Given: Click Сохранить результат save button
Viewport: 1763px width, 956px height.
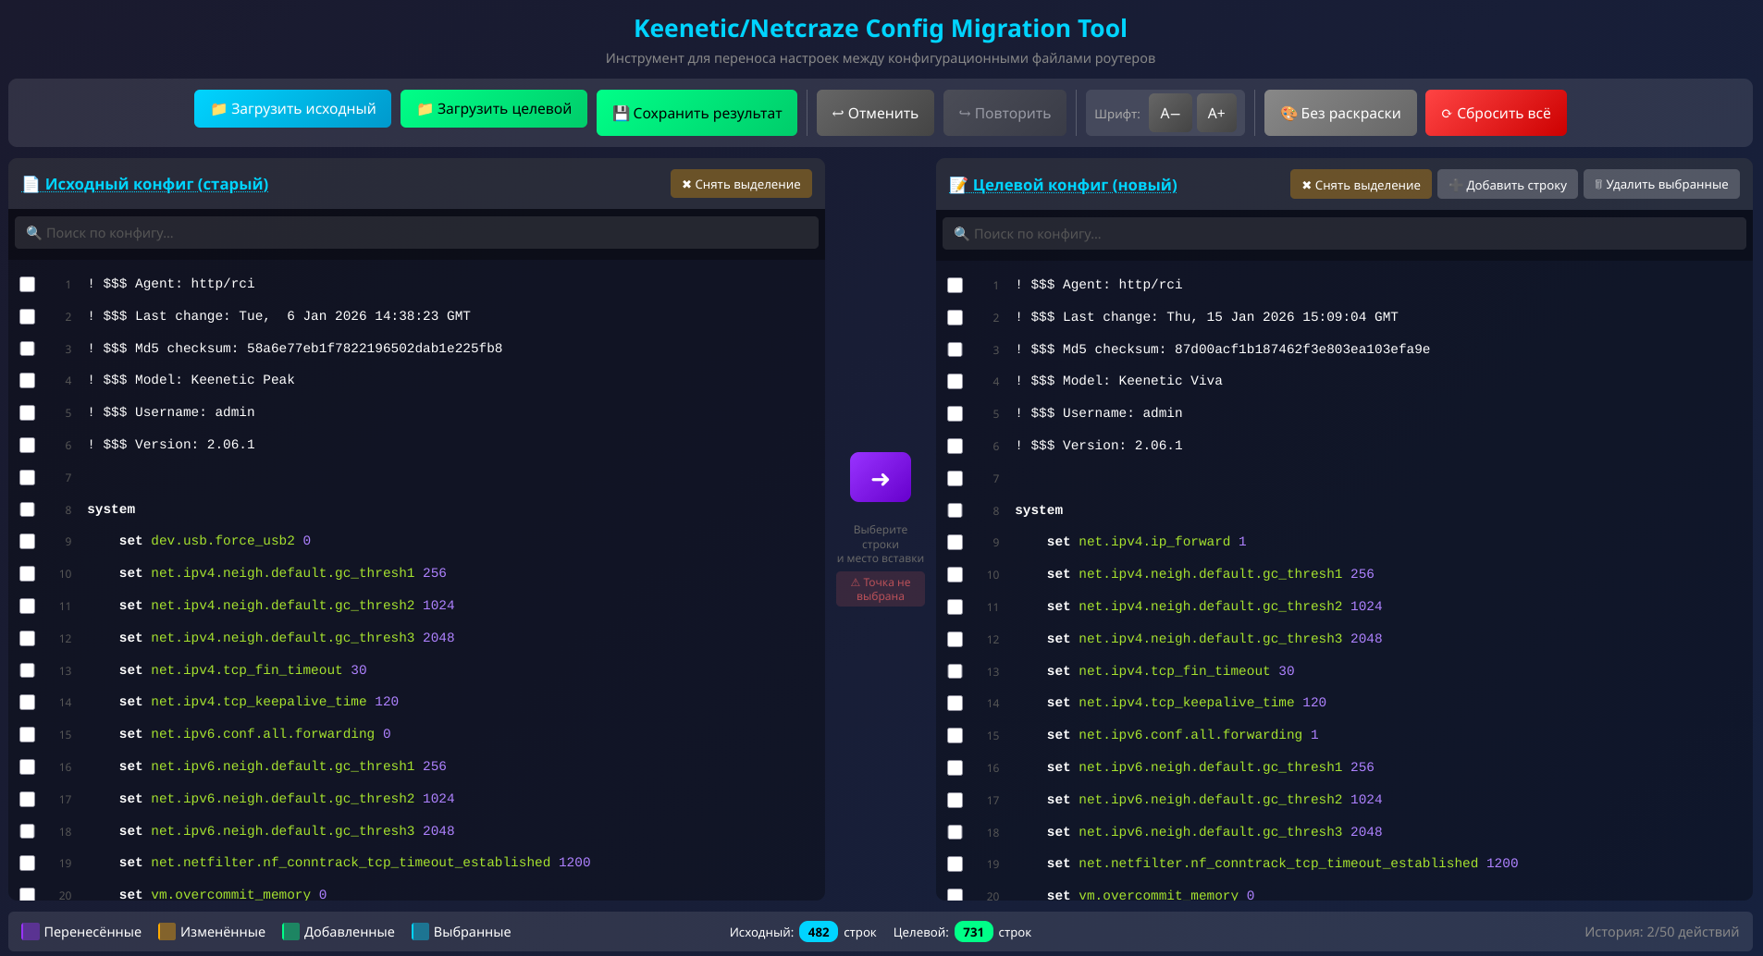Looking at the screenshot, I should 697,113.
